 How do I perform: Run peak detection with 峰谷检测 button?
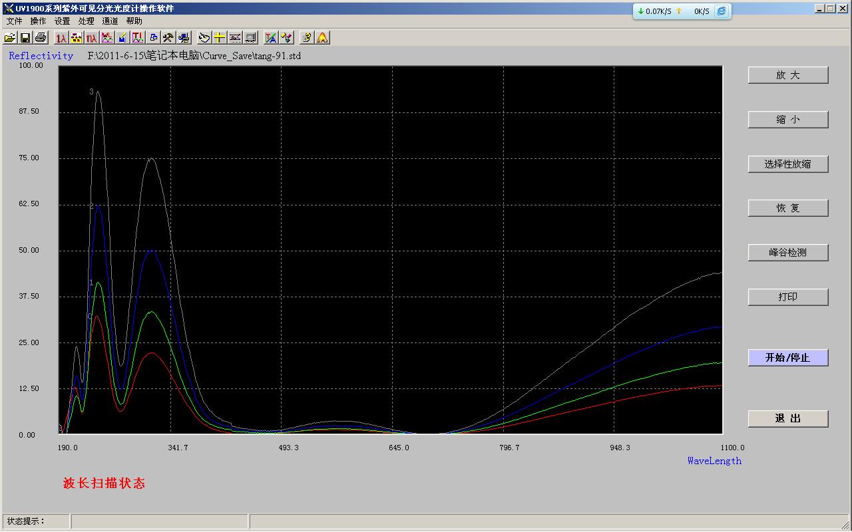[x=787, y=253]
